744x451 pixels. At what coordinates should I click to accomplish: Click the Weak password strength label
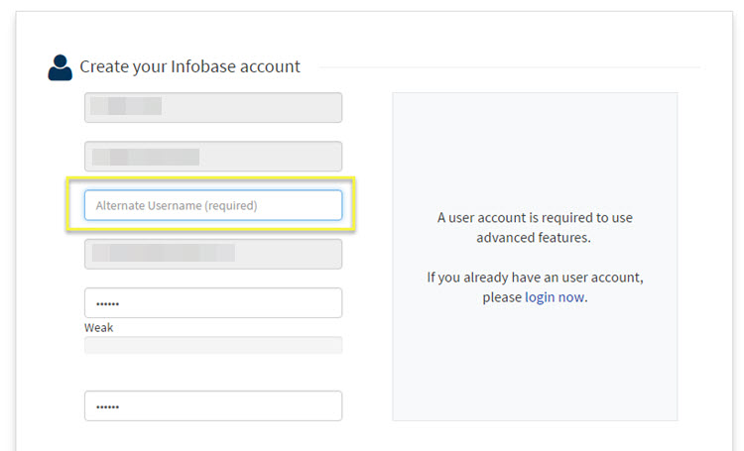coord(98,328)
